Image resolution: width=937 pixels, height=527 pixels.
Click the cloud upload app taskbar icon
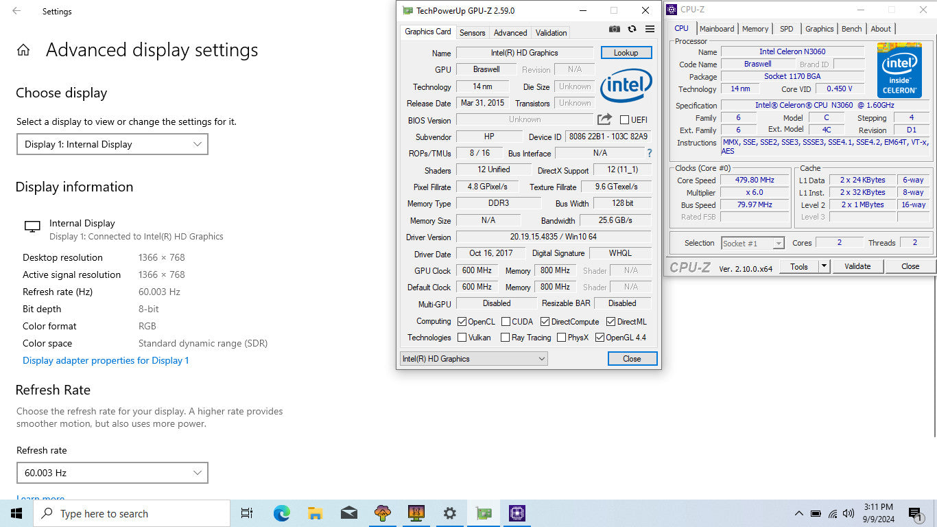point(382,513)
